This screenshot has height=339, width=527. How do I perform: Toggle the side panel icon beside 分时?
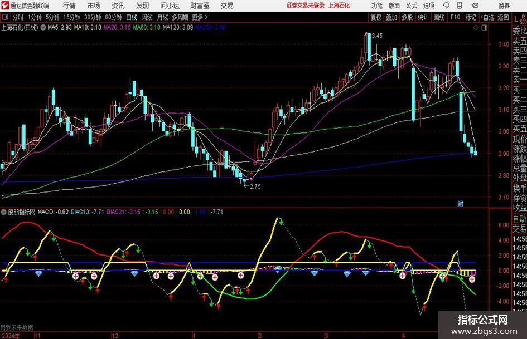click(5, 17)
